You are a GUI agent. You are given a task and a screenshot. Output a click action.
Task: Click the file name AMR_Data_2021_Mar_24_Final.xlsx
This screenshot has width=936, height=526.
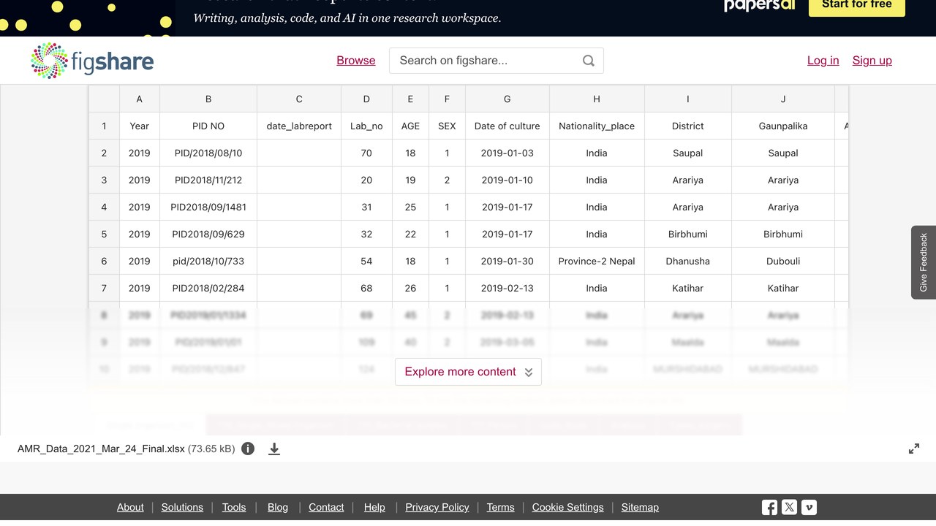click(102, 449)
